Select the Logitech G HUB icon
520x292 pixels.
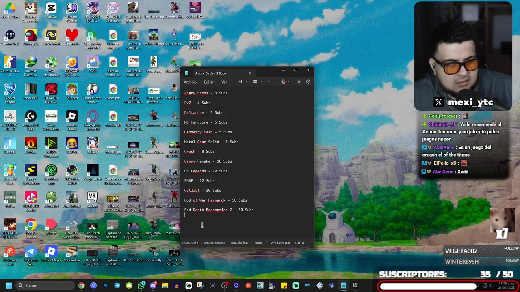pos(31,120)
